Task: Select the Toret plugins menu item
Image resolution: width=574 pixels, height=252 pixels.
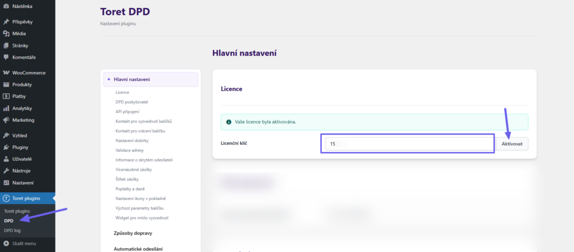Action: tap(27, 198)
